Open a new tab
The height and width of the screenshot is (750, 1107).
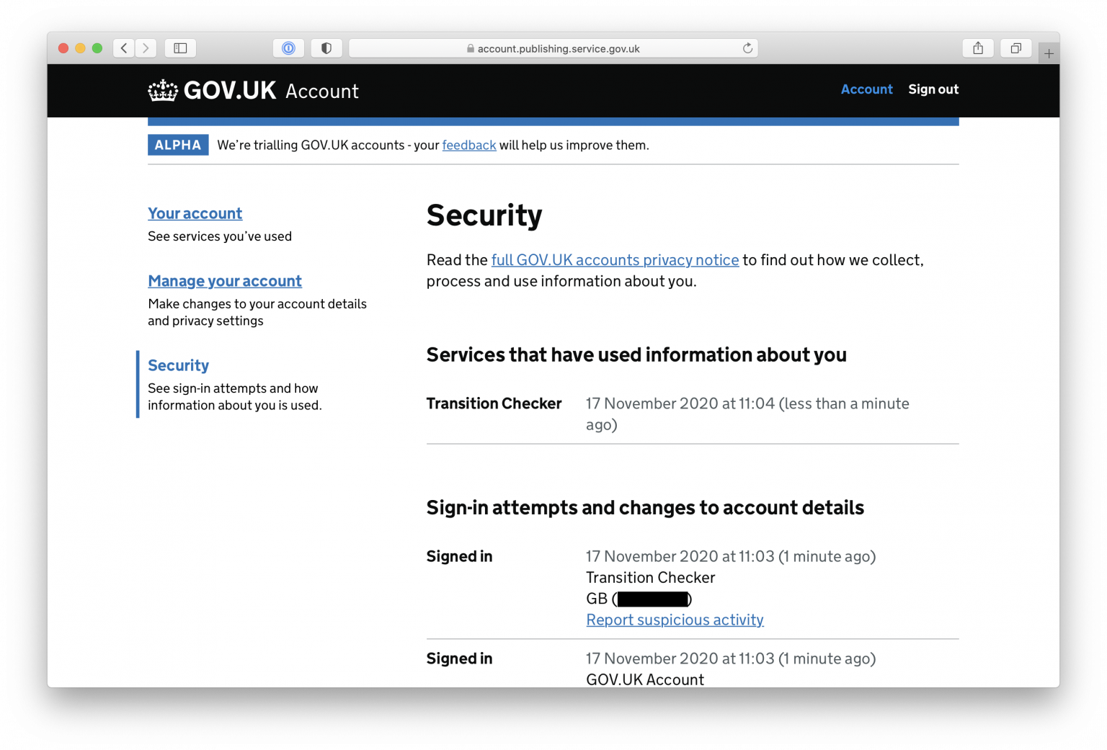(x=1049, y=53)
